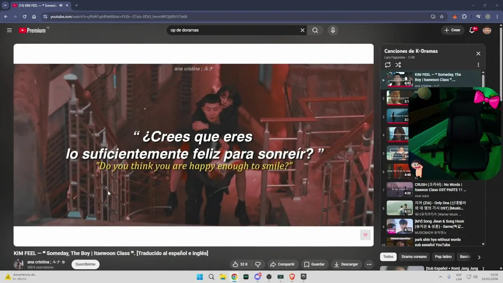
Task: Close the KIM FEEL browser tab
Action: pyautogui.click(x=67, y=6)
